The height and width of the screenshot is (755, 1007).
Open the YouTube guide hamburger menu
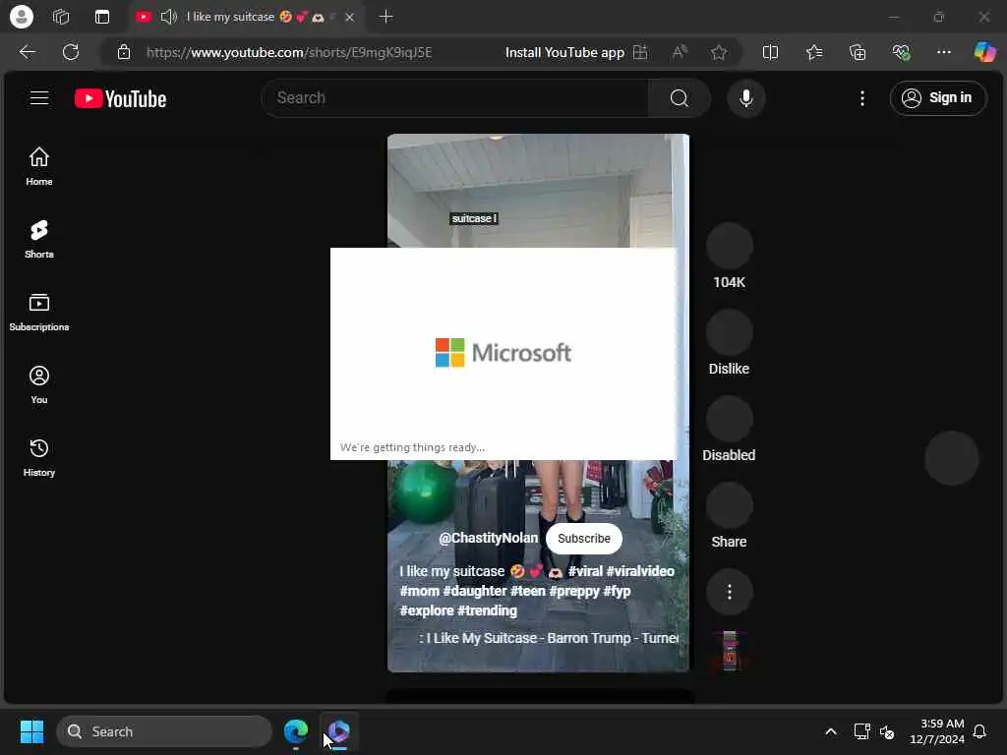click(x=39, y=98)
